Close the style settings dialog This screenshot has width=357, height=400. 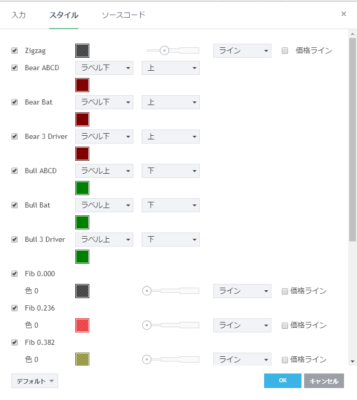344,14
